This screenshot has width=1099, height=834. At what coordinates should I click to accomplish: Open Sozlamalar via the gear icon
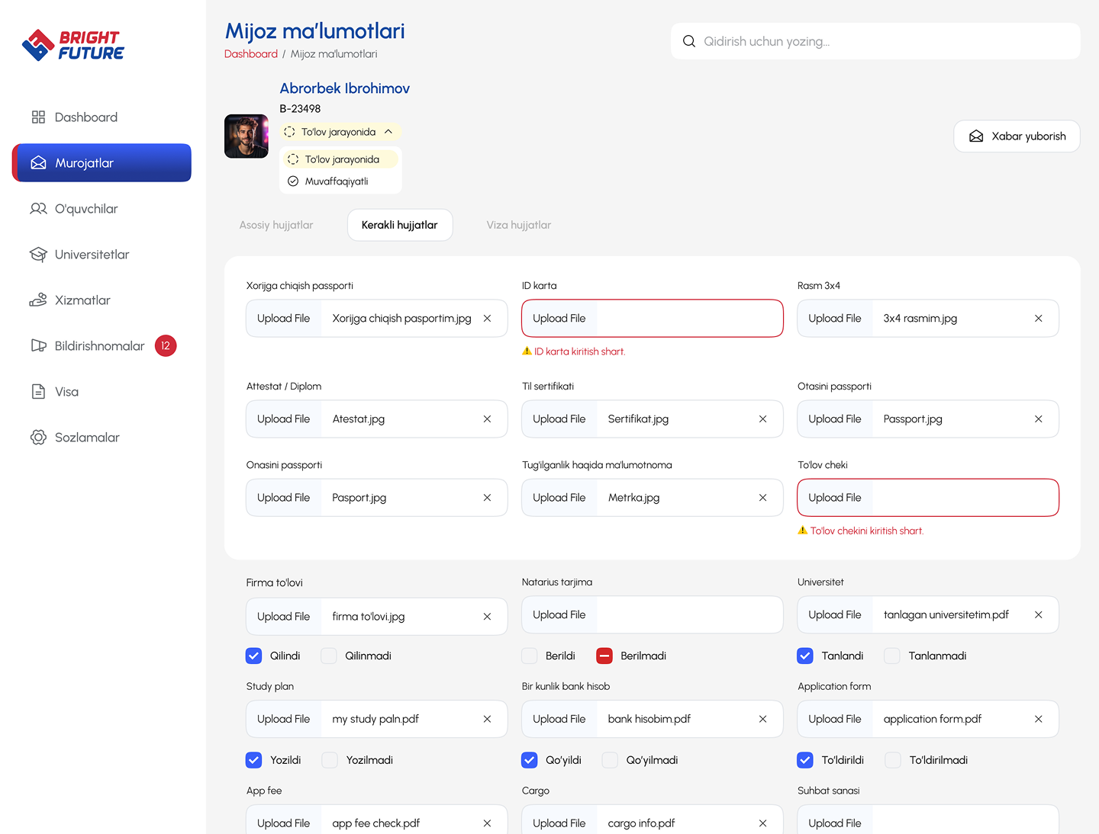[38, 438]
